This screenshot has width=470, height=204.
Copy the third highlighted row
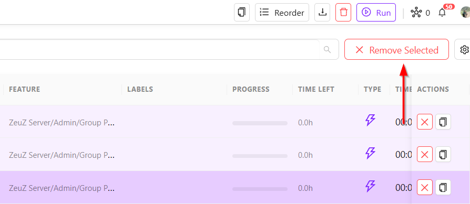pyautogui.click(x=443, y=187)
